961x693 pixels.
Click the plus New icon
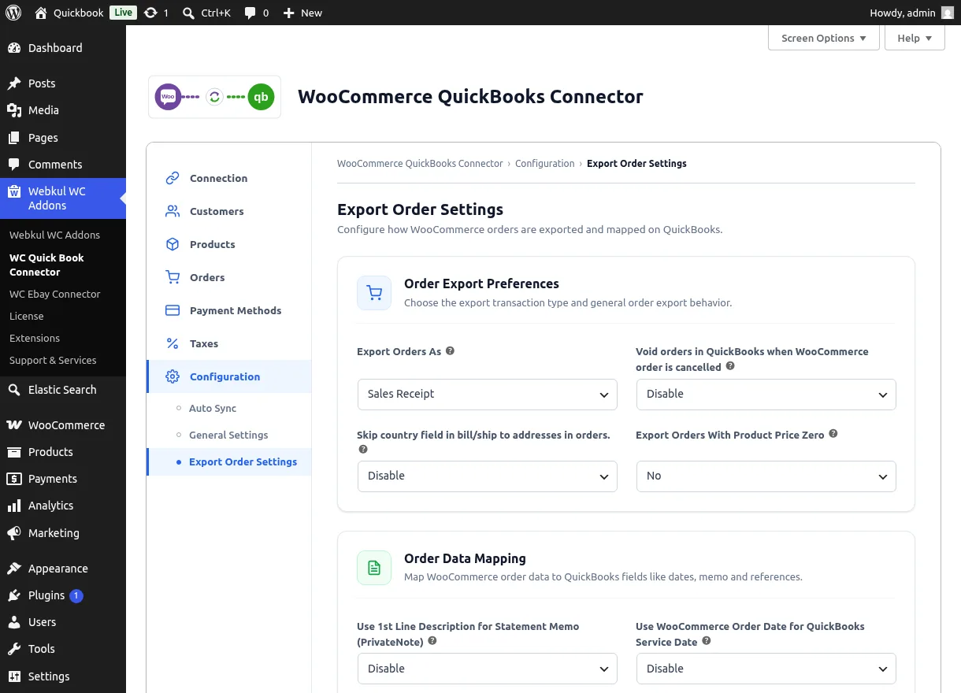pyautogui.click(x=288, y=13)
